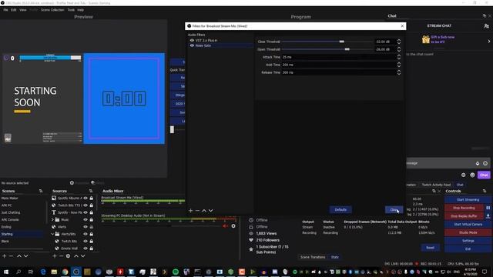This screenshot has height=277, width=493.
Task: Adjust Hold Time spinner arrows
Action: click(x=399, y=65)
